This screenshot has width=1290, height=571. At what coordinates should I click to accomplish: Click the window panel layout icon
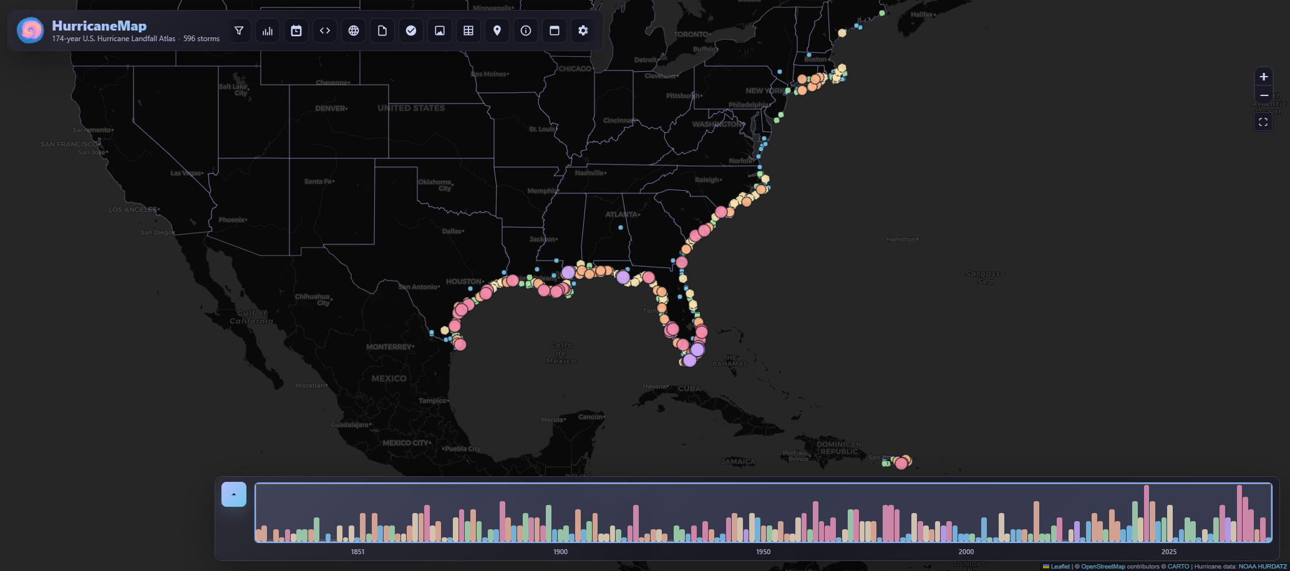(555, 31)
